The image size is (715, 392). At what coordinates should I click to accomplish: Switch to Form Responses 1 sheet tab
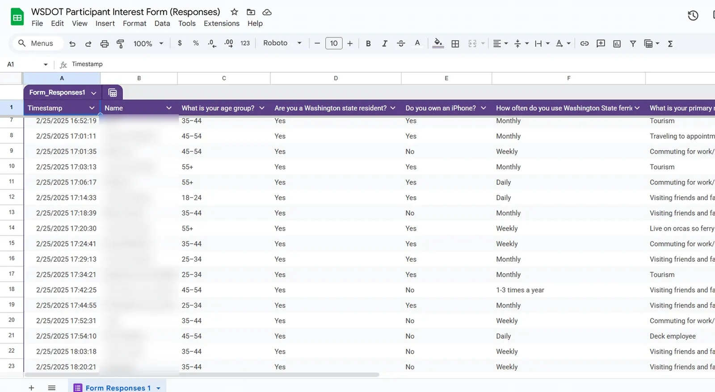[x=117, y=388]
